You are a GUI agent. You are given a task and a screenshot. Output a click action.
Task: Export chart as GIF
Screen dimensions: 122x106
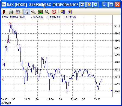click(18, 12)
